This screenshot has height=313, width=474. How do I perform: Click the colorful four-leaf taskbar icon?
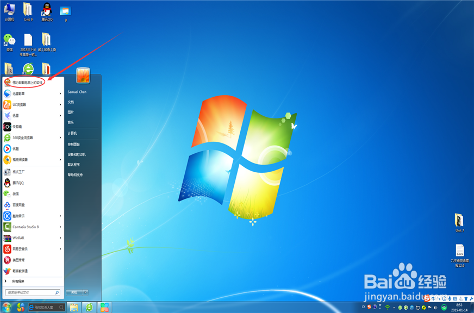104,307
